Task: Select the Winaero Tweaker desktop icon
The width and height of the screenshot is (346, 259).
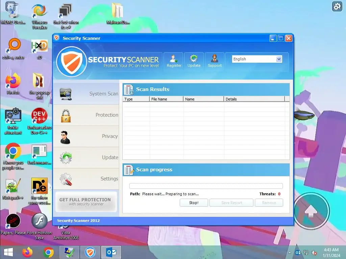Action: (40, 16)
